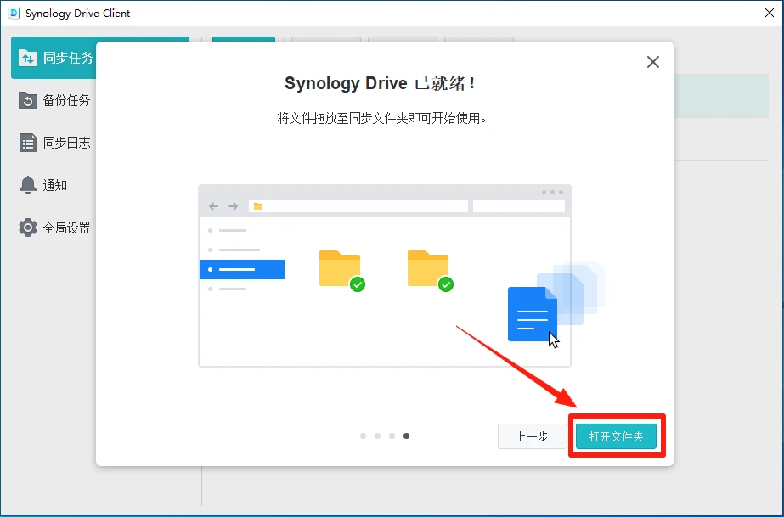Jump to first page indicator dot
Viewport: 784px width, 517px height.
tap(363, 436)
